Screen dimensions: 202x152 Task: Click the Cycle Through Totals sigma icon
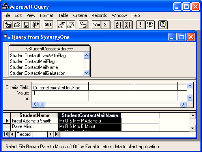tap(106, 25)
